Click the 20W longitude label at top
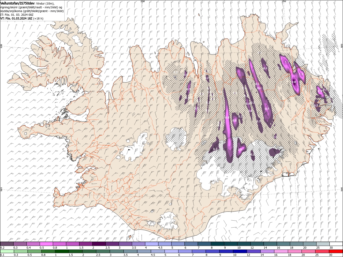The height and width of the screenshot is (257, 343). click(143, 1)
